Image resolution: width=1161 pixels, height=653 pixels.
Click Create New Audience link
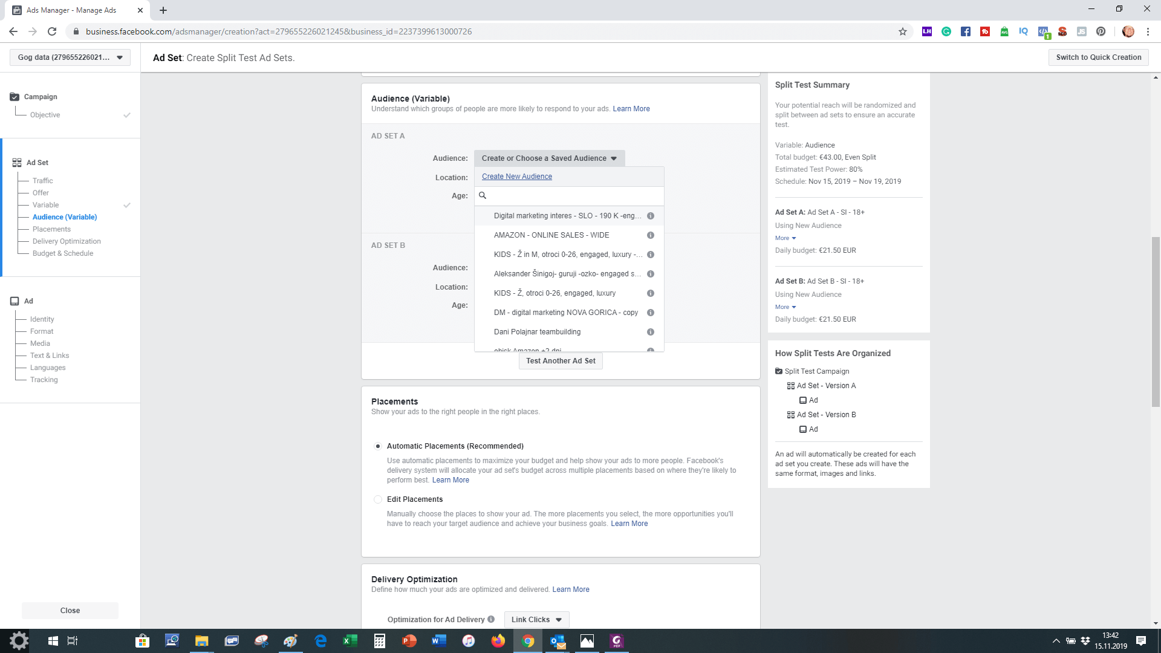coord(516,177)
